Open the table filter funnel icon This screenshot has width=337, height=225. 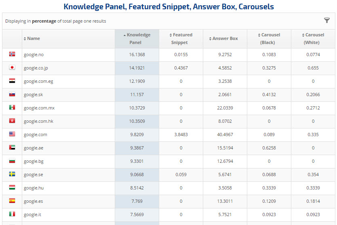click(327, 21)
